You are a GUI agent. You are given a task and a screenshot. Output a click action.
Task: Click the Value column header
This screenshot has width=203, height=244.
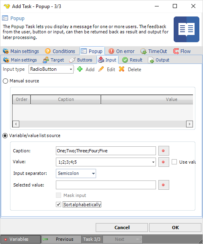[x=147, y=99]
